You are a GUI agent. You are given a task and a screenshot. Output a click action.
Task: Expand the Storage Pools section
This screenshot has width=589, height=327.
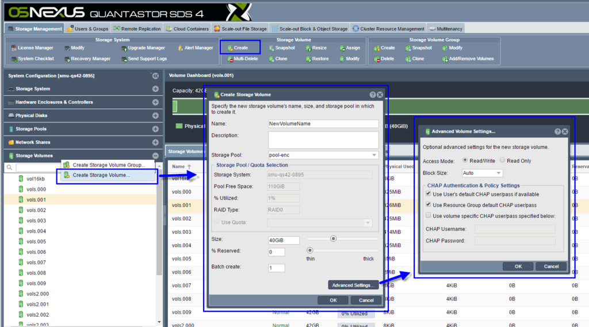pyautogui.click(x=155, y=129)
